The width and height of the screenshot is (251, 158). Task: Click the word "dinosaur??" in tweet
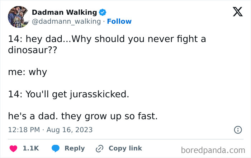[x=33, y=50]
